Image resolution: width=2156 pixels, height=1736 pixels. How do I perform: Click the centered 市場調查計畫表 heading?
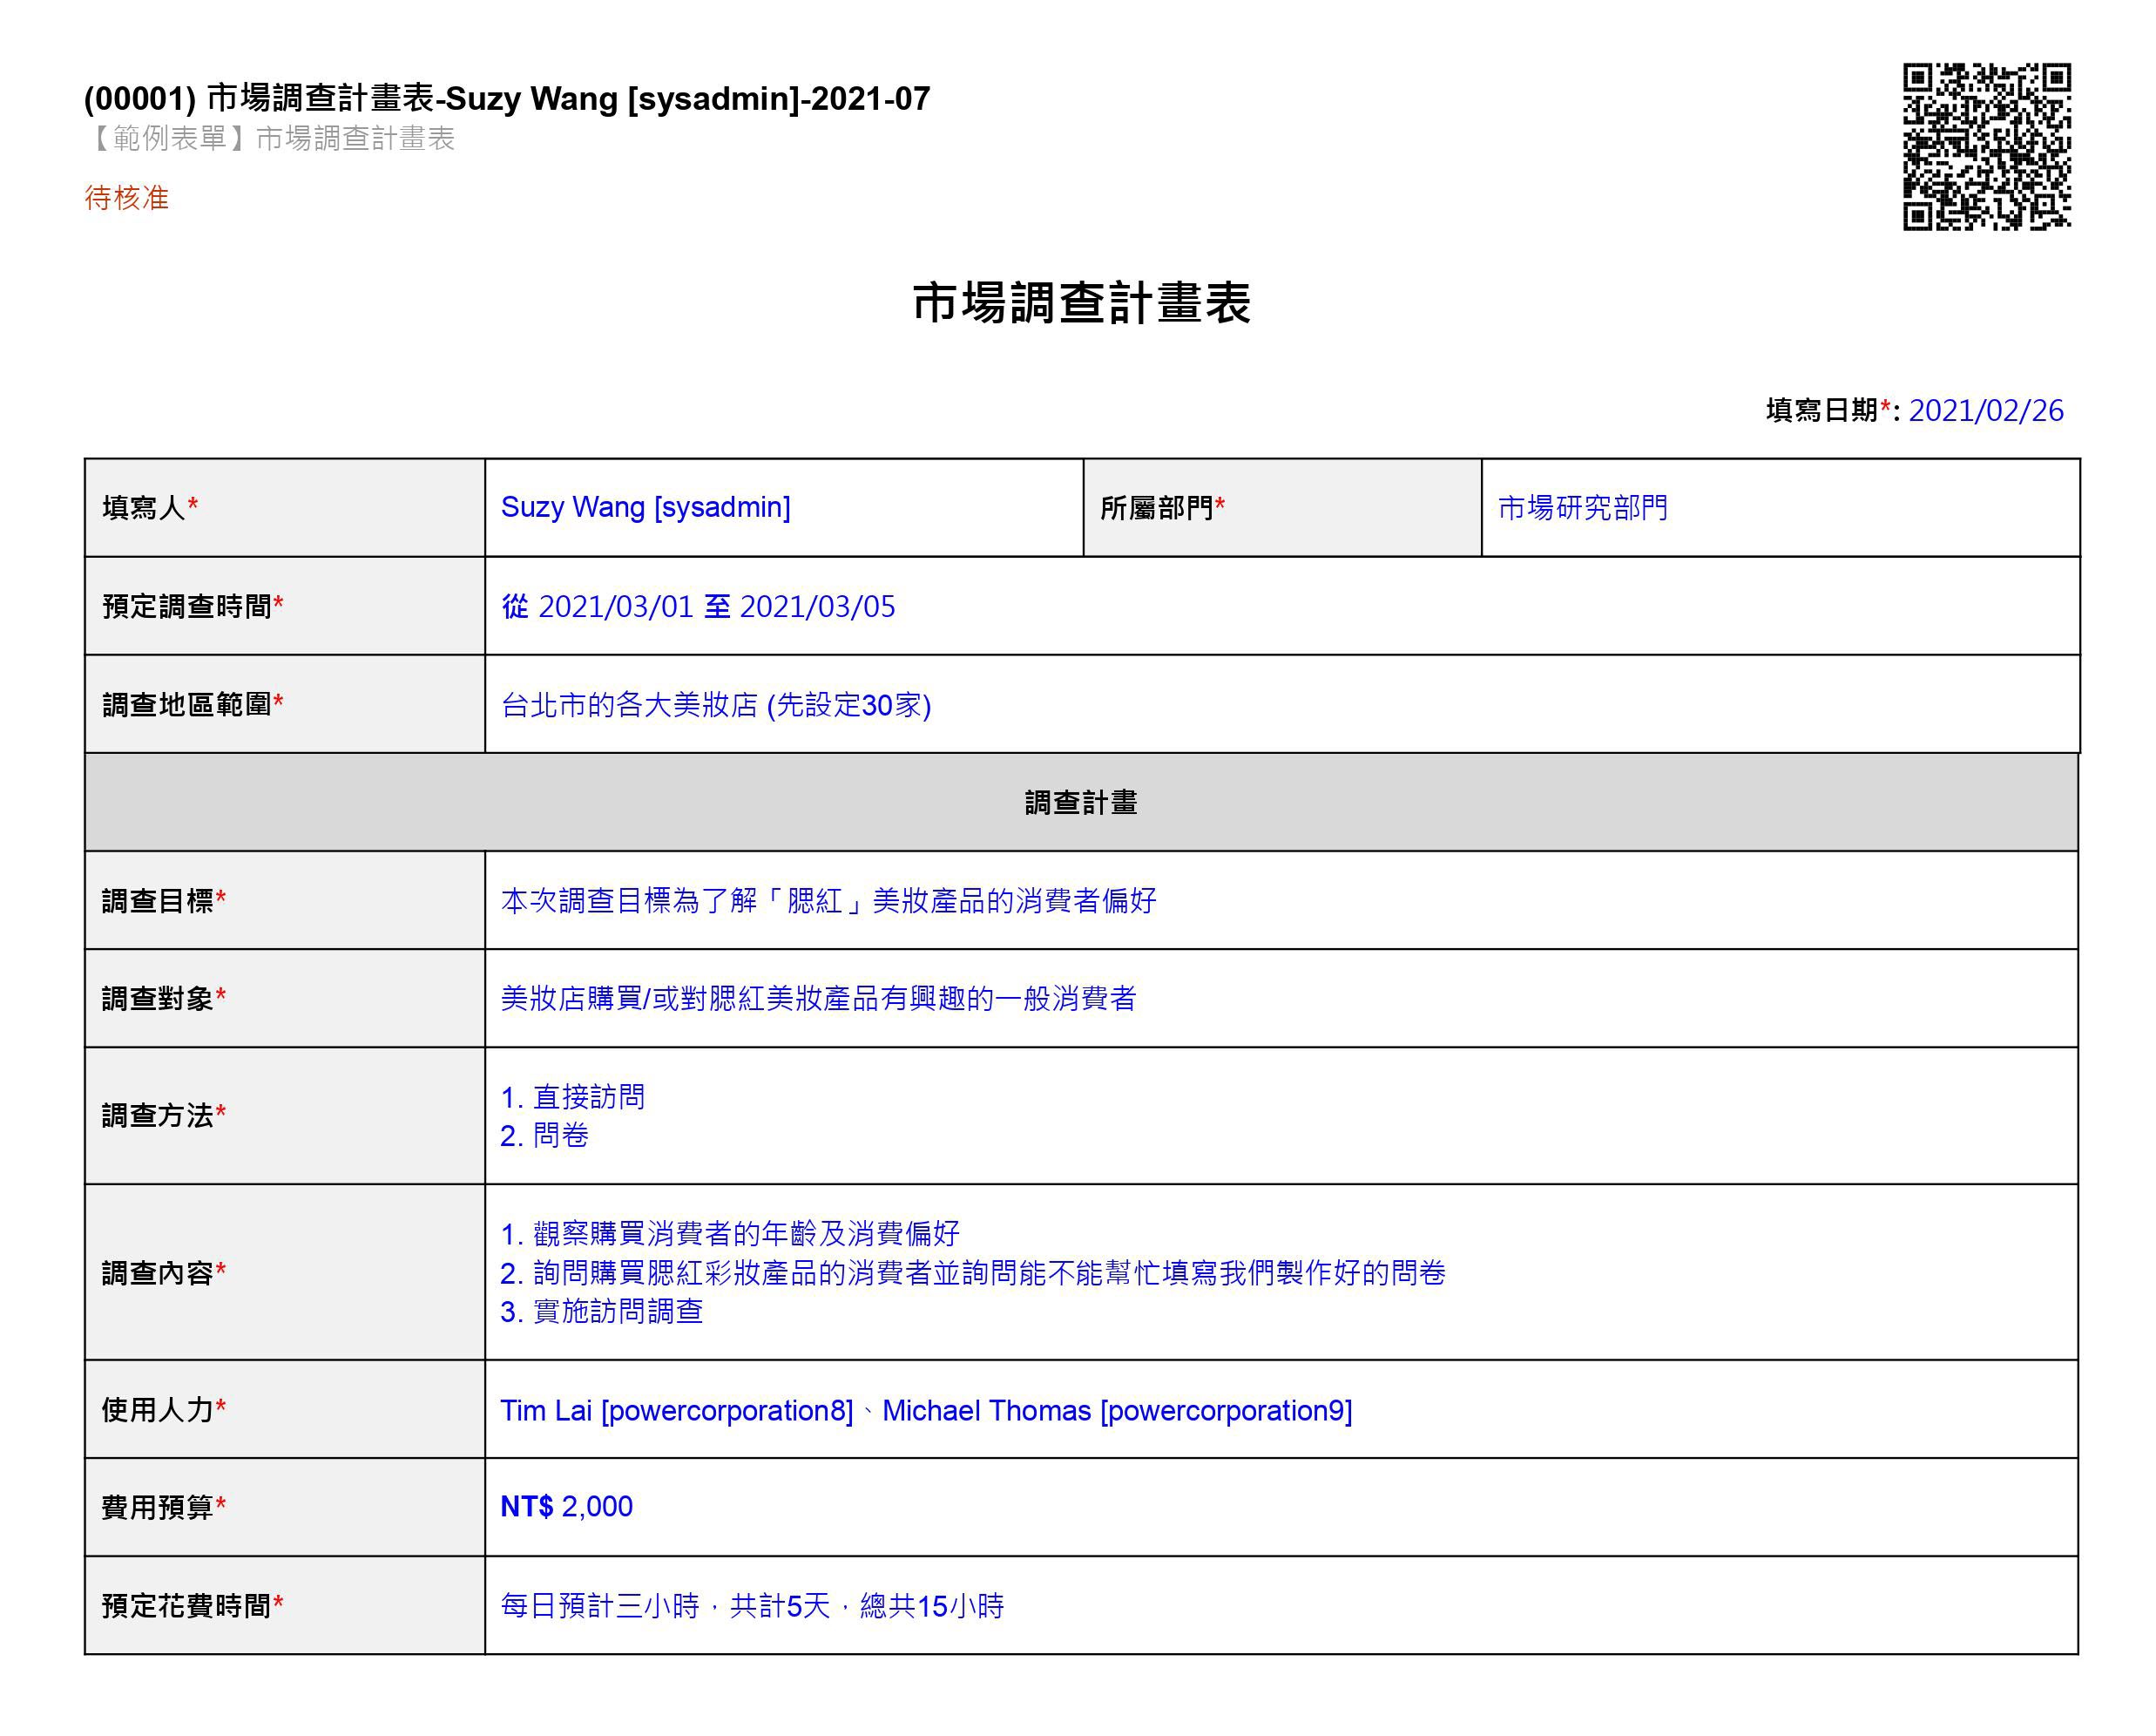tap(1081, 303)
